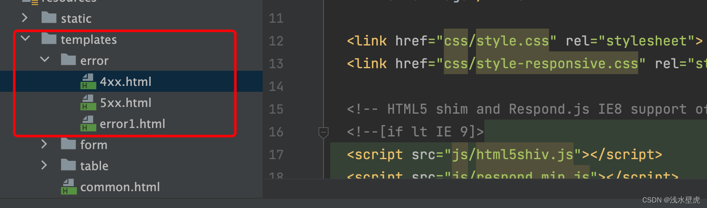Click the common.html file icon
Viewport: 707px width, 208px height.
69,187
